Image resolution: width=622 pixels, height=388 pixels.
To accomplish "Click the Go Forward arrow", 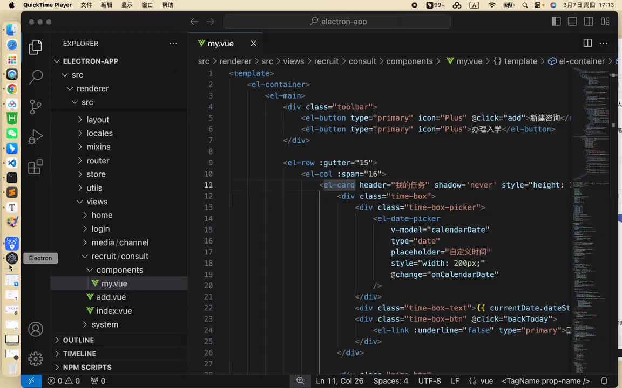I will point(210,22).
